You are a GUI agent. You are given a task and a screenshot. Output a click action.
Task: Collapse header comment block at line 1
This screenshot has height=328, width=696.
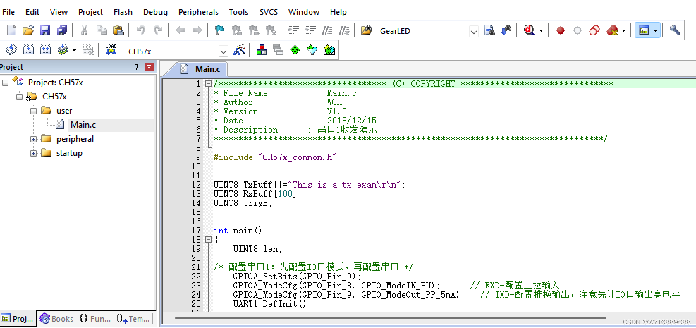point(208,84)
